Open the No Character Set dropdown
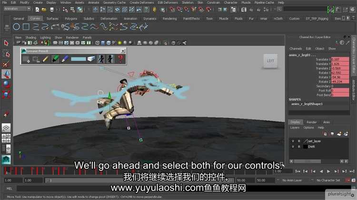 point(328,180)
